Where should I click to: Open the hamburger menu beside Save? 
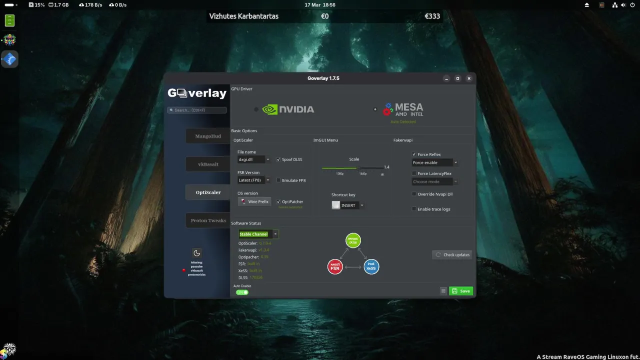443,291
